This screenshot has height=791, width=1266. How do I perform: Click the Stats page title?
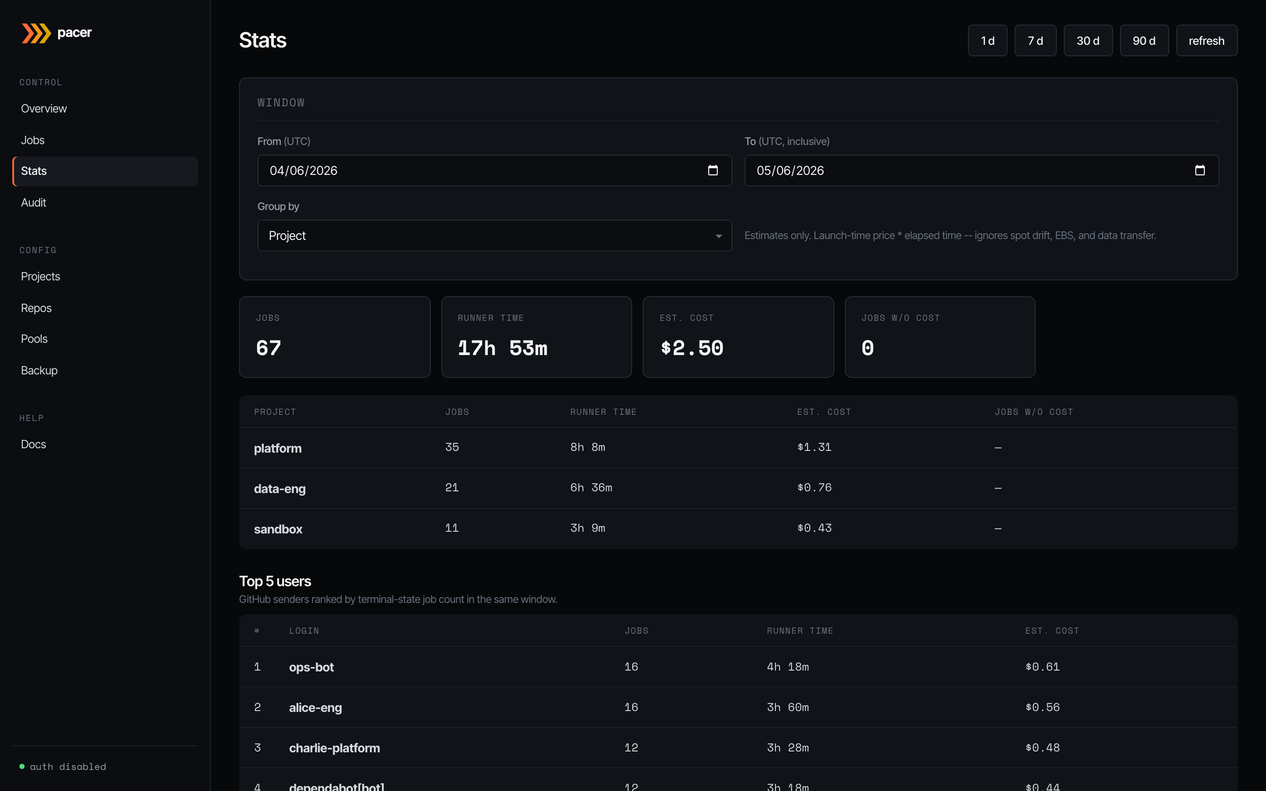(262, 40)
